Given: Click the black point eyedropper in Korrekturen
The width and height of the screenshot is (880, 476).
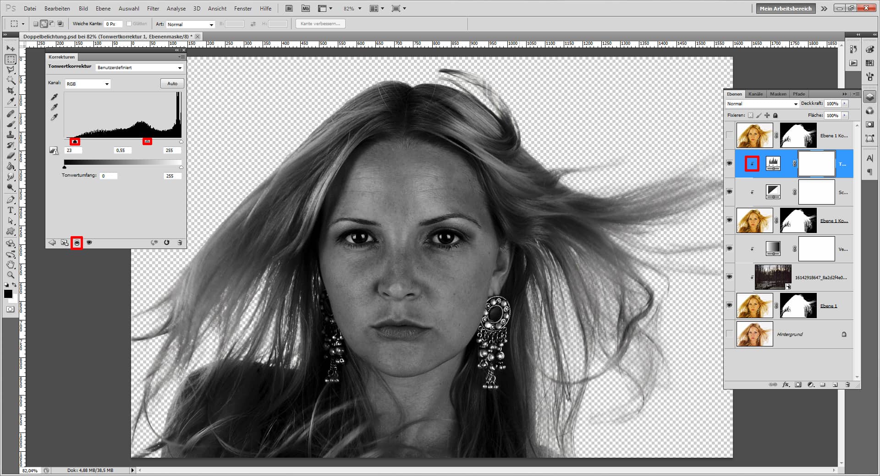Looking at the screenshot, I should (x=55, y=97).
